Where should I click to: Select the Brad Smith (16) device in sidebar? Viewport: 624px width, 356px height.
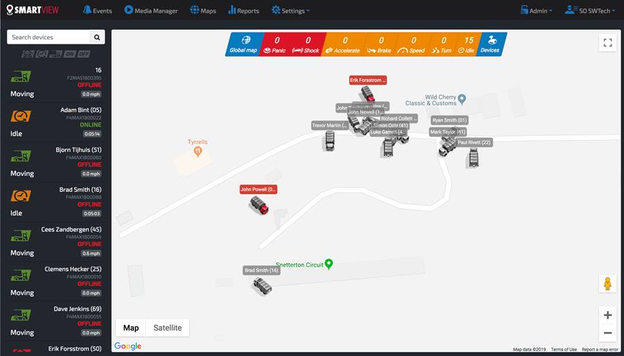pos(55,202)
